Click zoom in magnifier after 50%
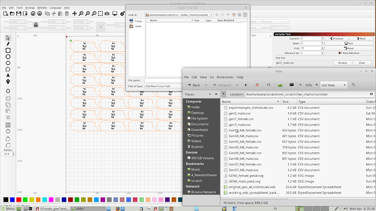Screen dimensions: 376x211 (317, 85)
